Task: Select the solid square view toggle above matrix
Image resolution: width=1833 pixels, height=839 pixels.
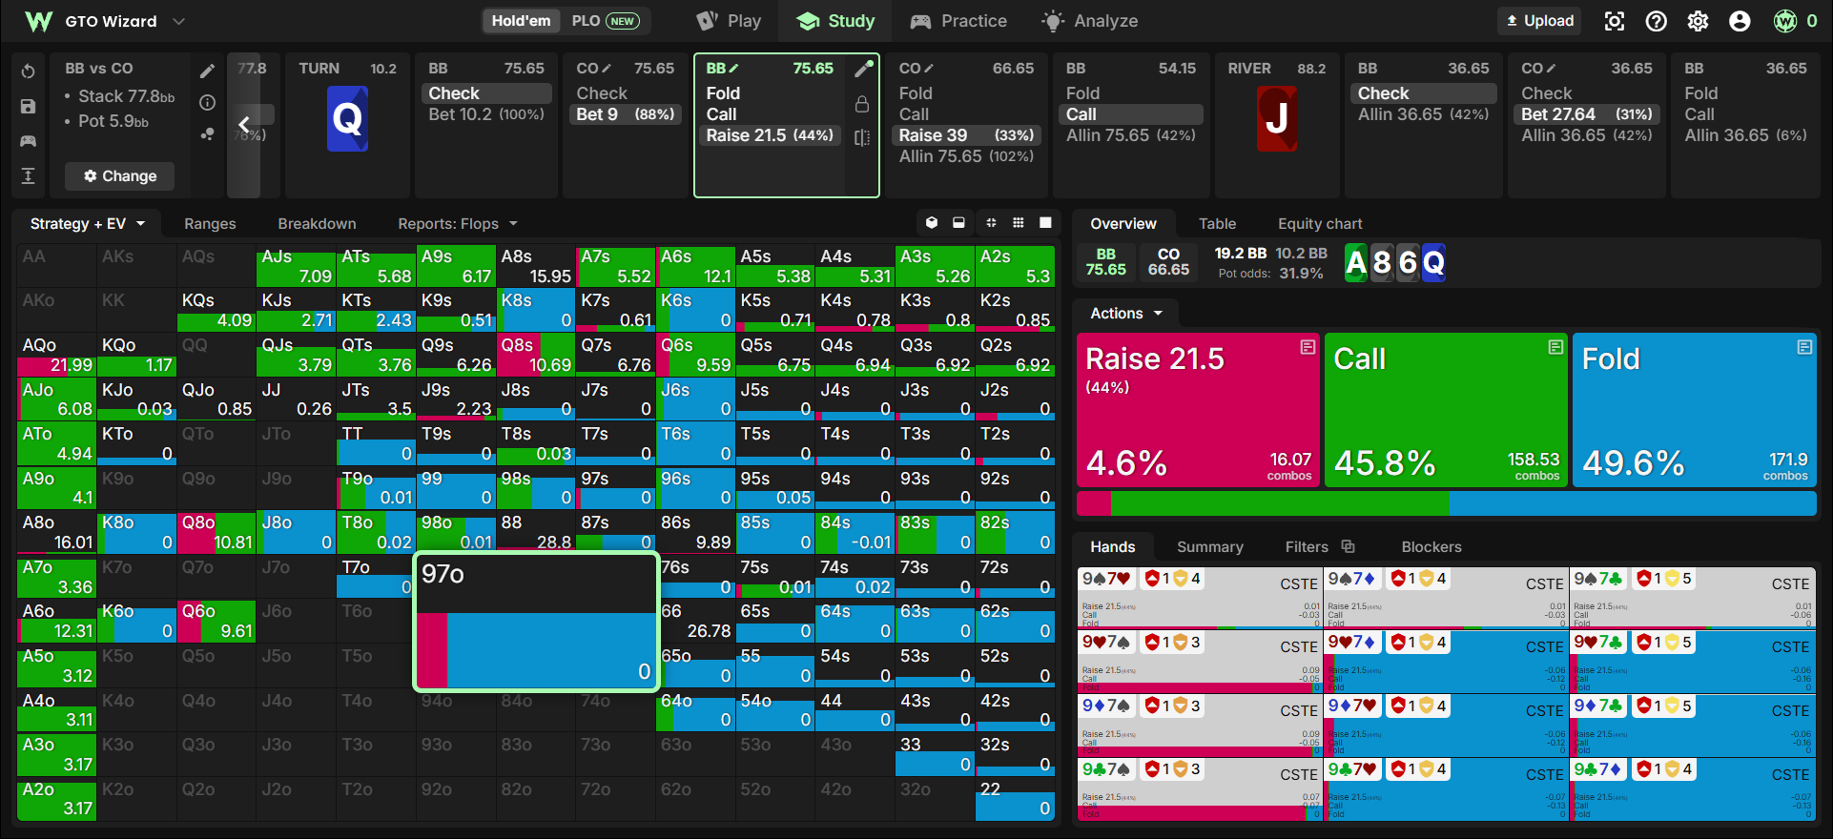Action: point(1045,223)
